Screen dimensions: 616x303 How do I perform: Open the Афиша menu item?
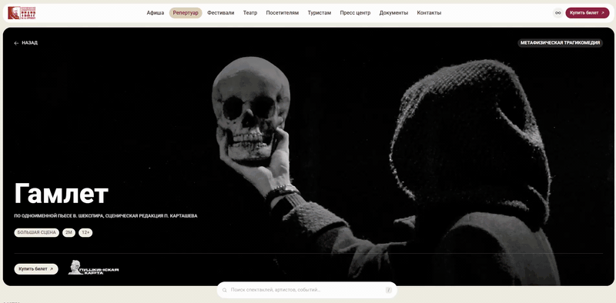point(156,13)
